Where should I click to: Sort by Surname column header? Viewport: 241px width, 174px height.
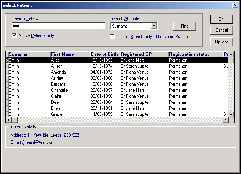point(29,54)
